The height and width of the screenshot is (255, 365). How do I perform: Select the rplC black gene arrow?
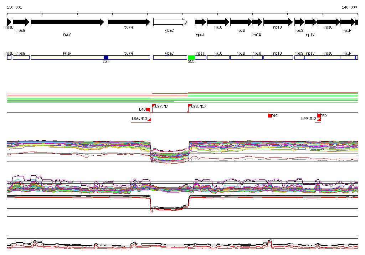[x=219, y=22]
